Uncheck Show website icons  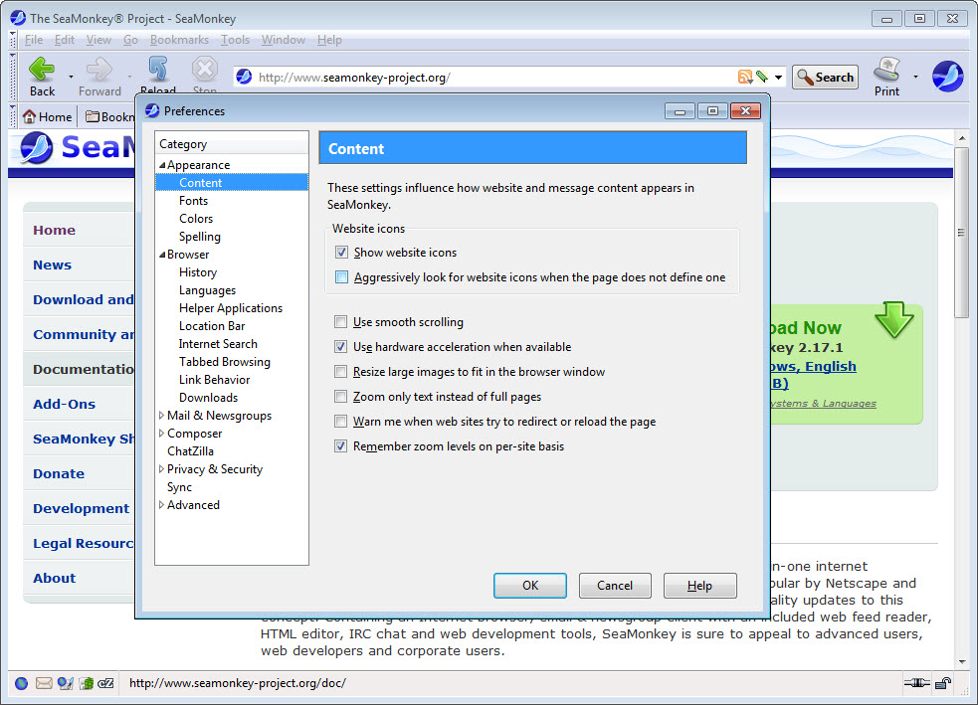pos(341,253)
